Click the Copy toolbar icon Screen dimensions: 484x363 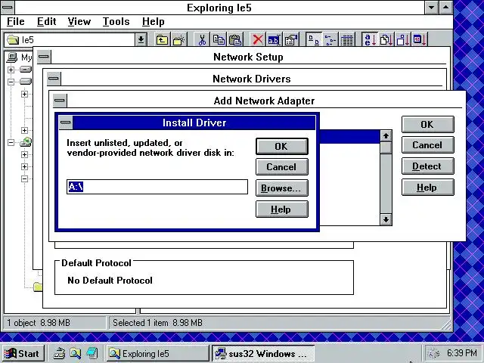(219, 40)
